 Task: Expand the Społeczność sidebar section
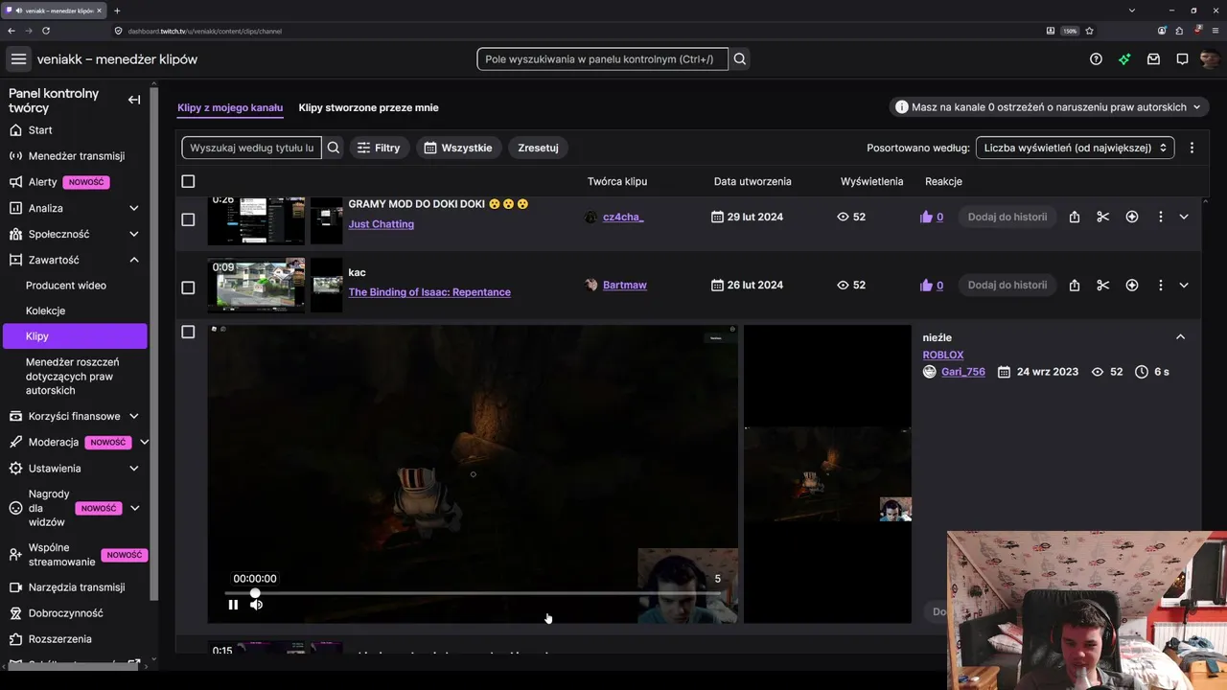point(134,234)
